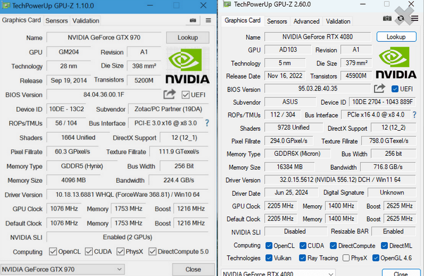The width and height of the screenshot is (424, 276).
Task: Click Lookup button for GTX 970
Action: coord(188,37)
